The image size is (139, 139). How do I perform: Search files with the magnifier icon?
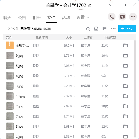click(88, 29)
